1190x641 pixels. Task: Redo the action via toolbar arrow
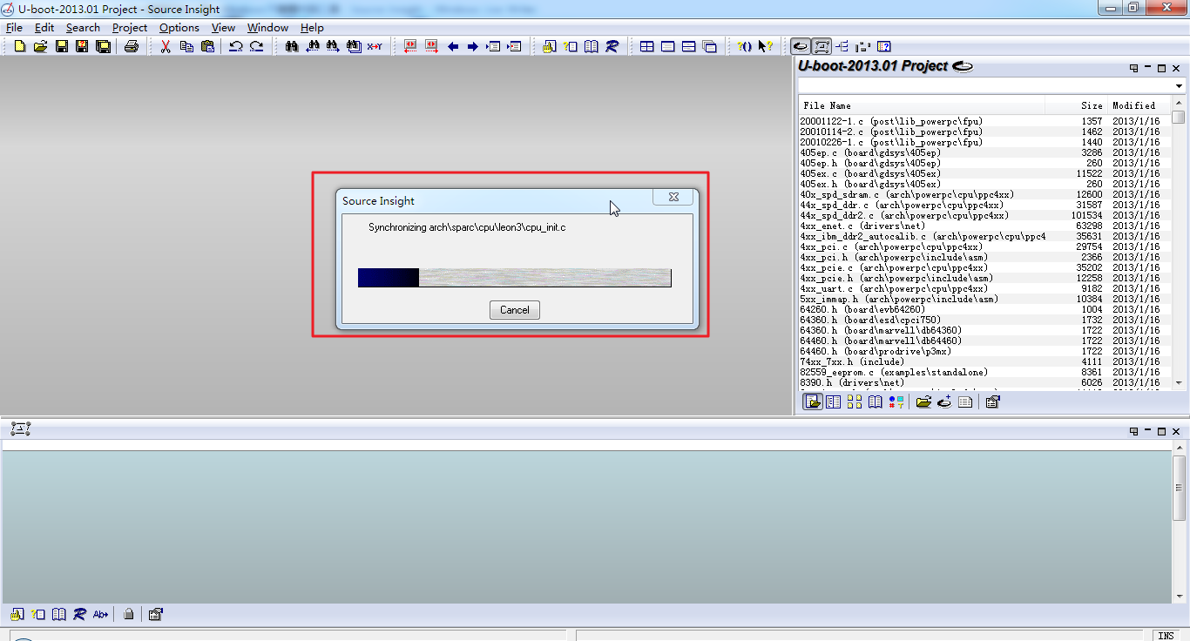pyautogui.click(x=256, y=46)
